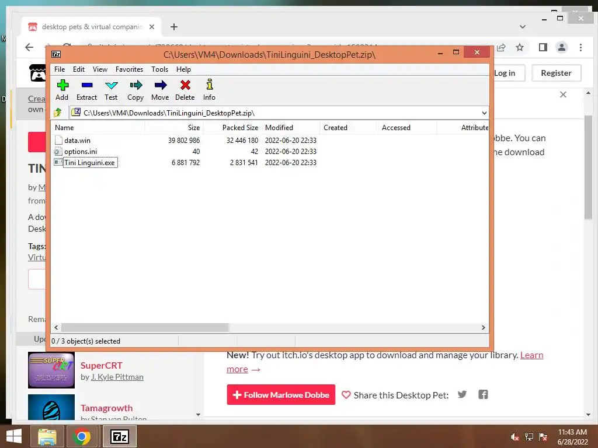Open the Edit menu in 7-Zip
The height and width of the screenshot is (448, 598).
79,69
